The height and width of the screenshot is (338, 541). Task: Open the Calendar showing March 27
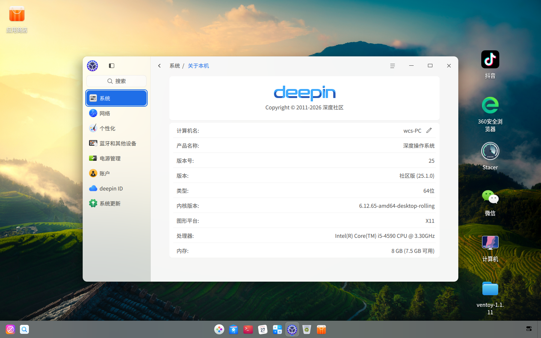(263, 329)
